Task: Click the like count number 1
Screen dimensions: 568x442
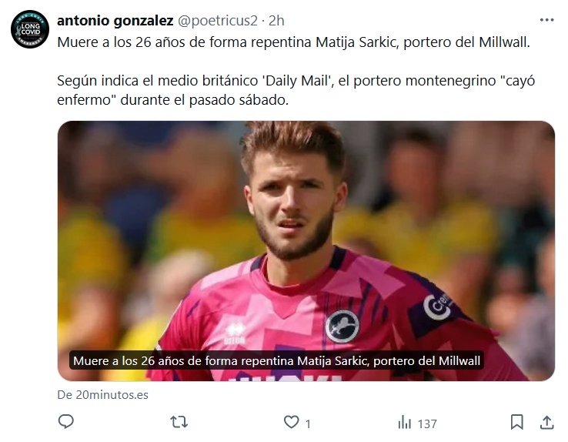Action: coord(308,424)
